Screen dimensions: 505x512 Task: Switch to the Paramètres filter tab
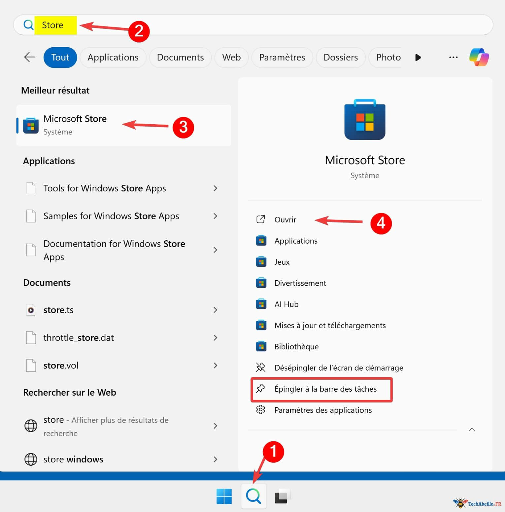click(x=282, y=57)
